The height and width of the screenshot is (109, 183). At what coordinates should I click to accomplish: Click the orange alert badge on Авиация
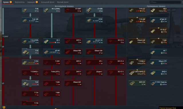pos(37,2)
